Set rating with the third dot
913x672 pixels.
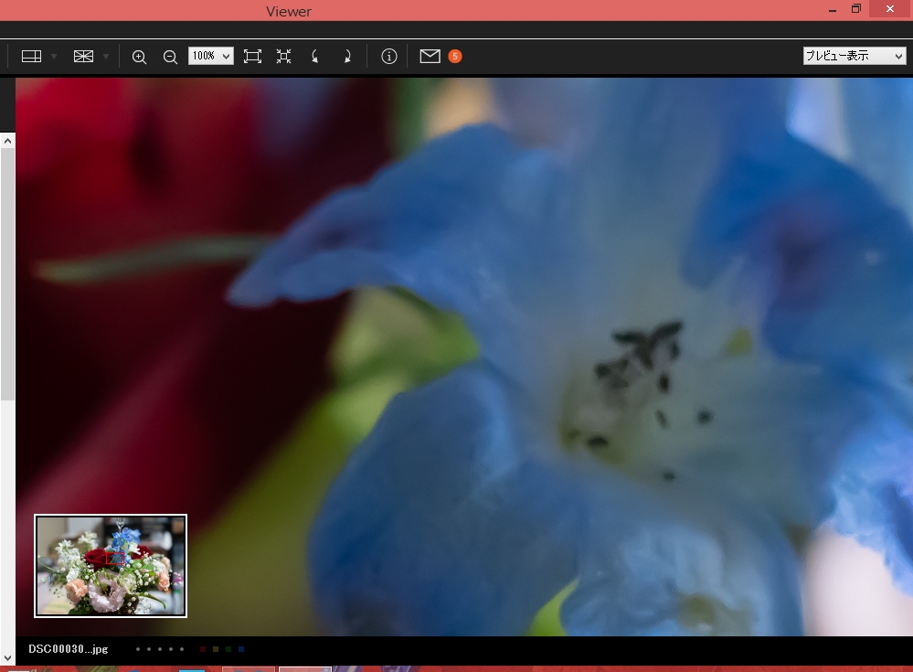coord(160,649)
